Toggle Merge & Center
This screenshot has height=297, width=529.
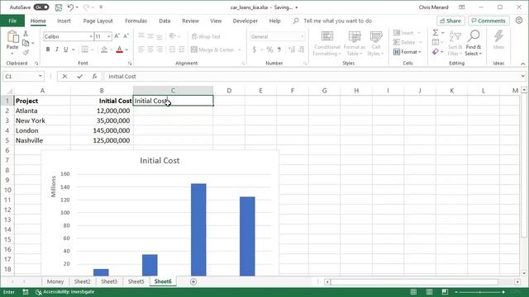212,49
